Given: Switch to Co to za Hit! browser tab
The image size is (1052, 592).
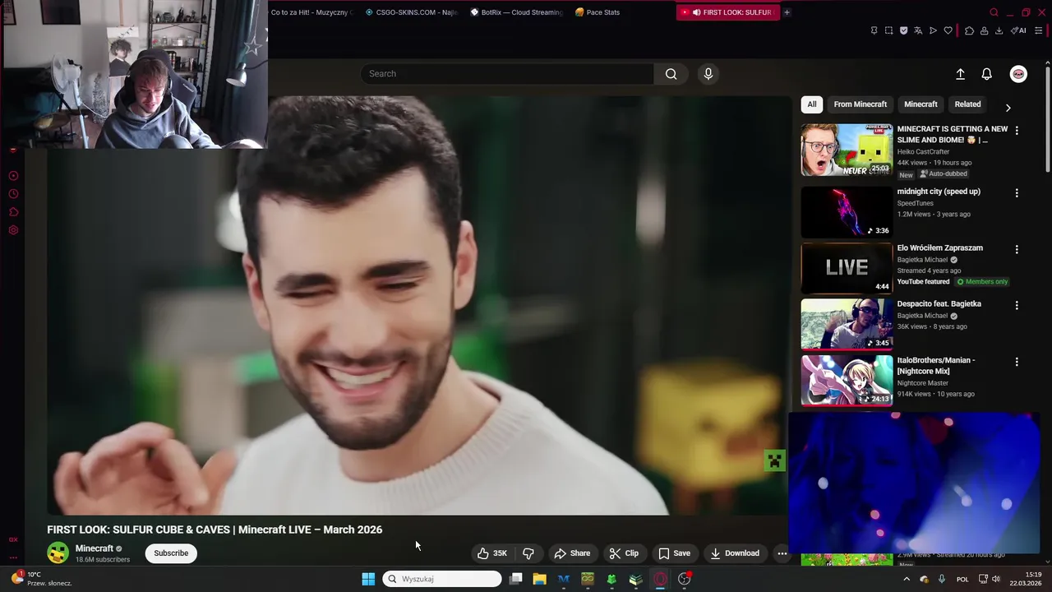Looking at the screenshot, I should coord(311,12).
